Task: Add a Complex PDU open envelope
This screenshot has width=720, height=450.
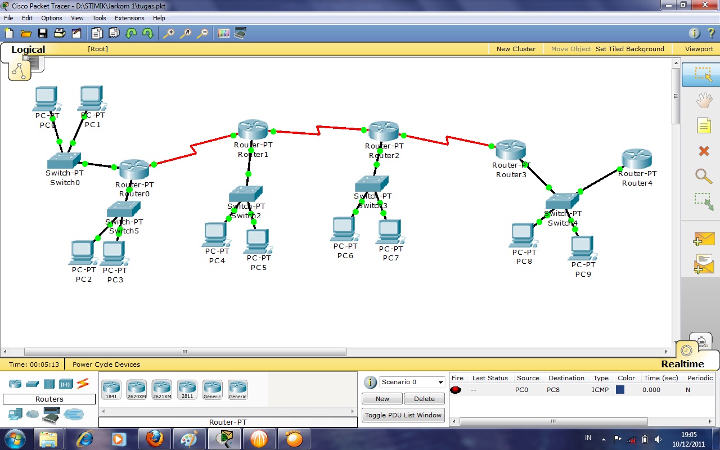Action: (x=704, y=264)
